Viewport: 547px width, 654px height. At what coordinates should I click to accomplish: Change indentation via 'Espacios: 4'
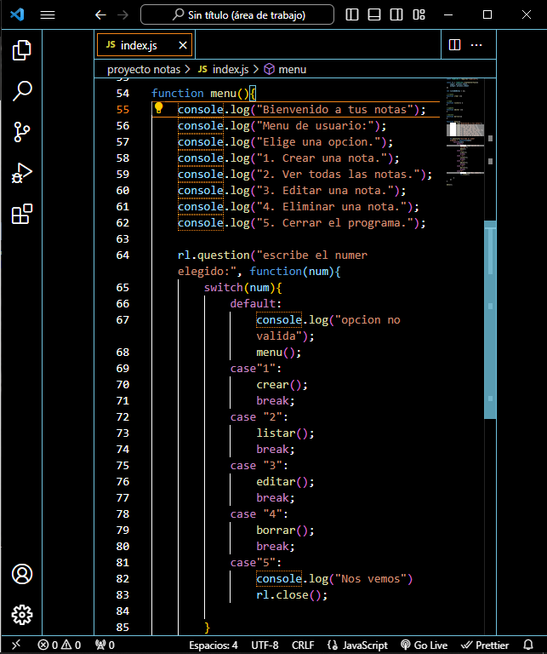click(x=214, y=645)
